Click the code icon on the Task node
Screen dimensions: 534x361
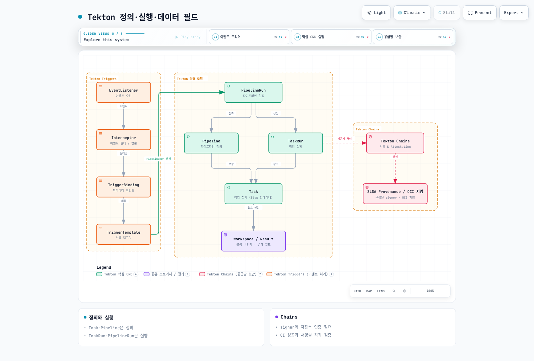[229, 188]
